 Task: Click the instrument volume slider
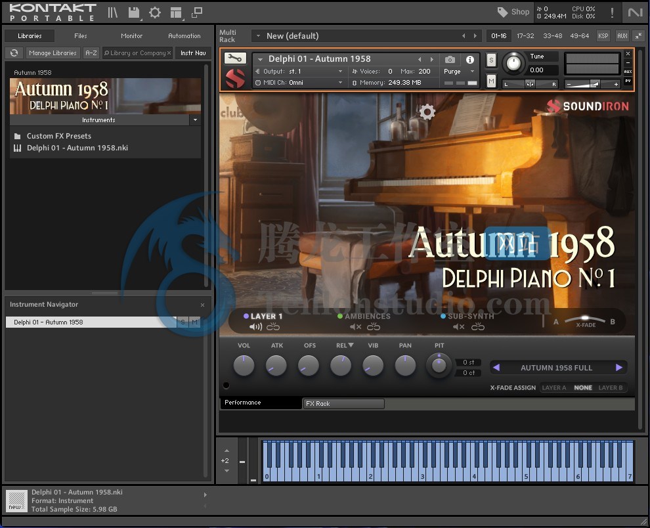pos(592,84)
